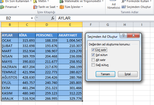The height and width of the screenshot is (105, 154).
Task: Click the KİRA header cell
Action: pyautogui.click(x=27, y=35)
